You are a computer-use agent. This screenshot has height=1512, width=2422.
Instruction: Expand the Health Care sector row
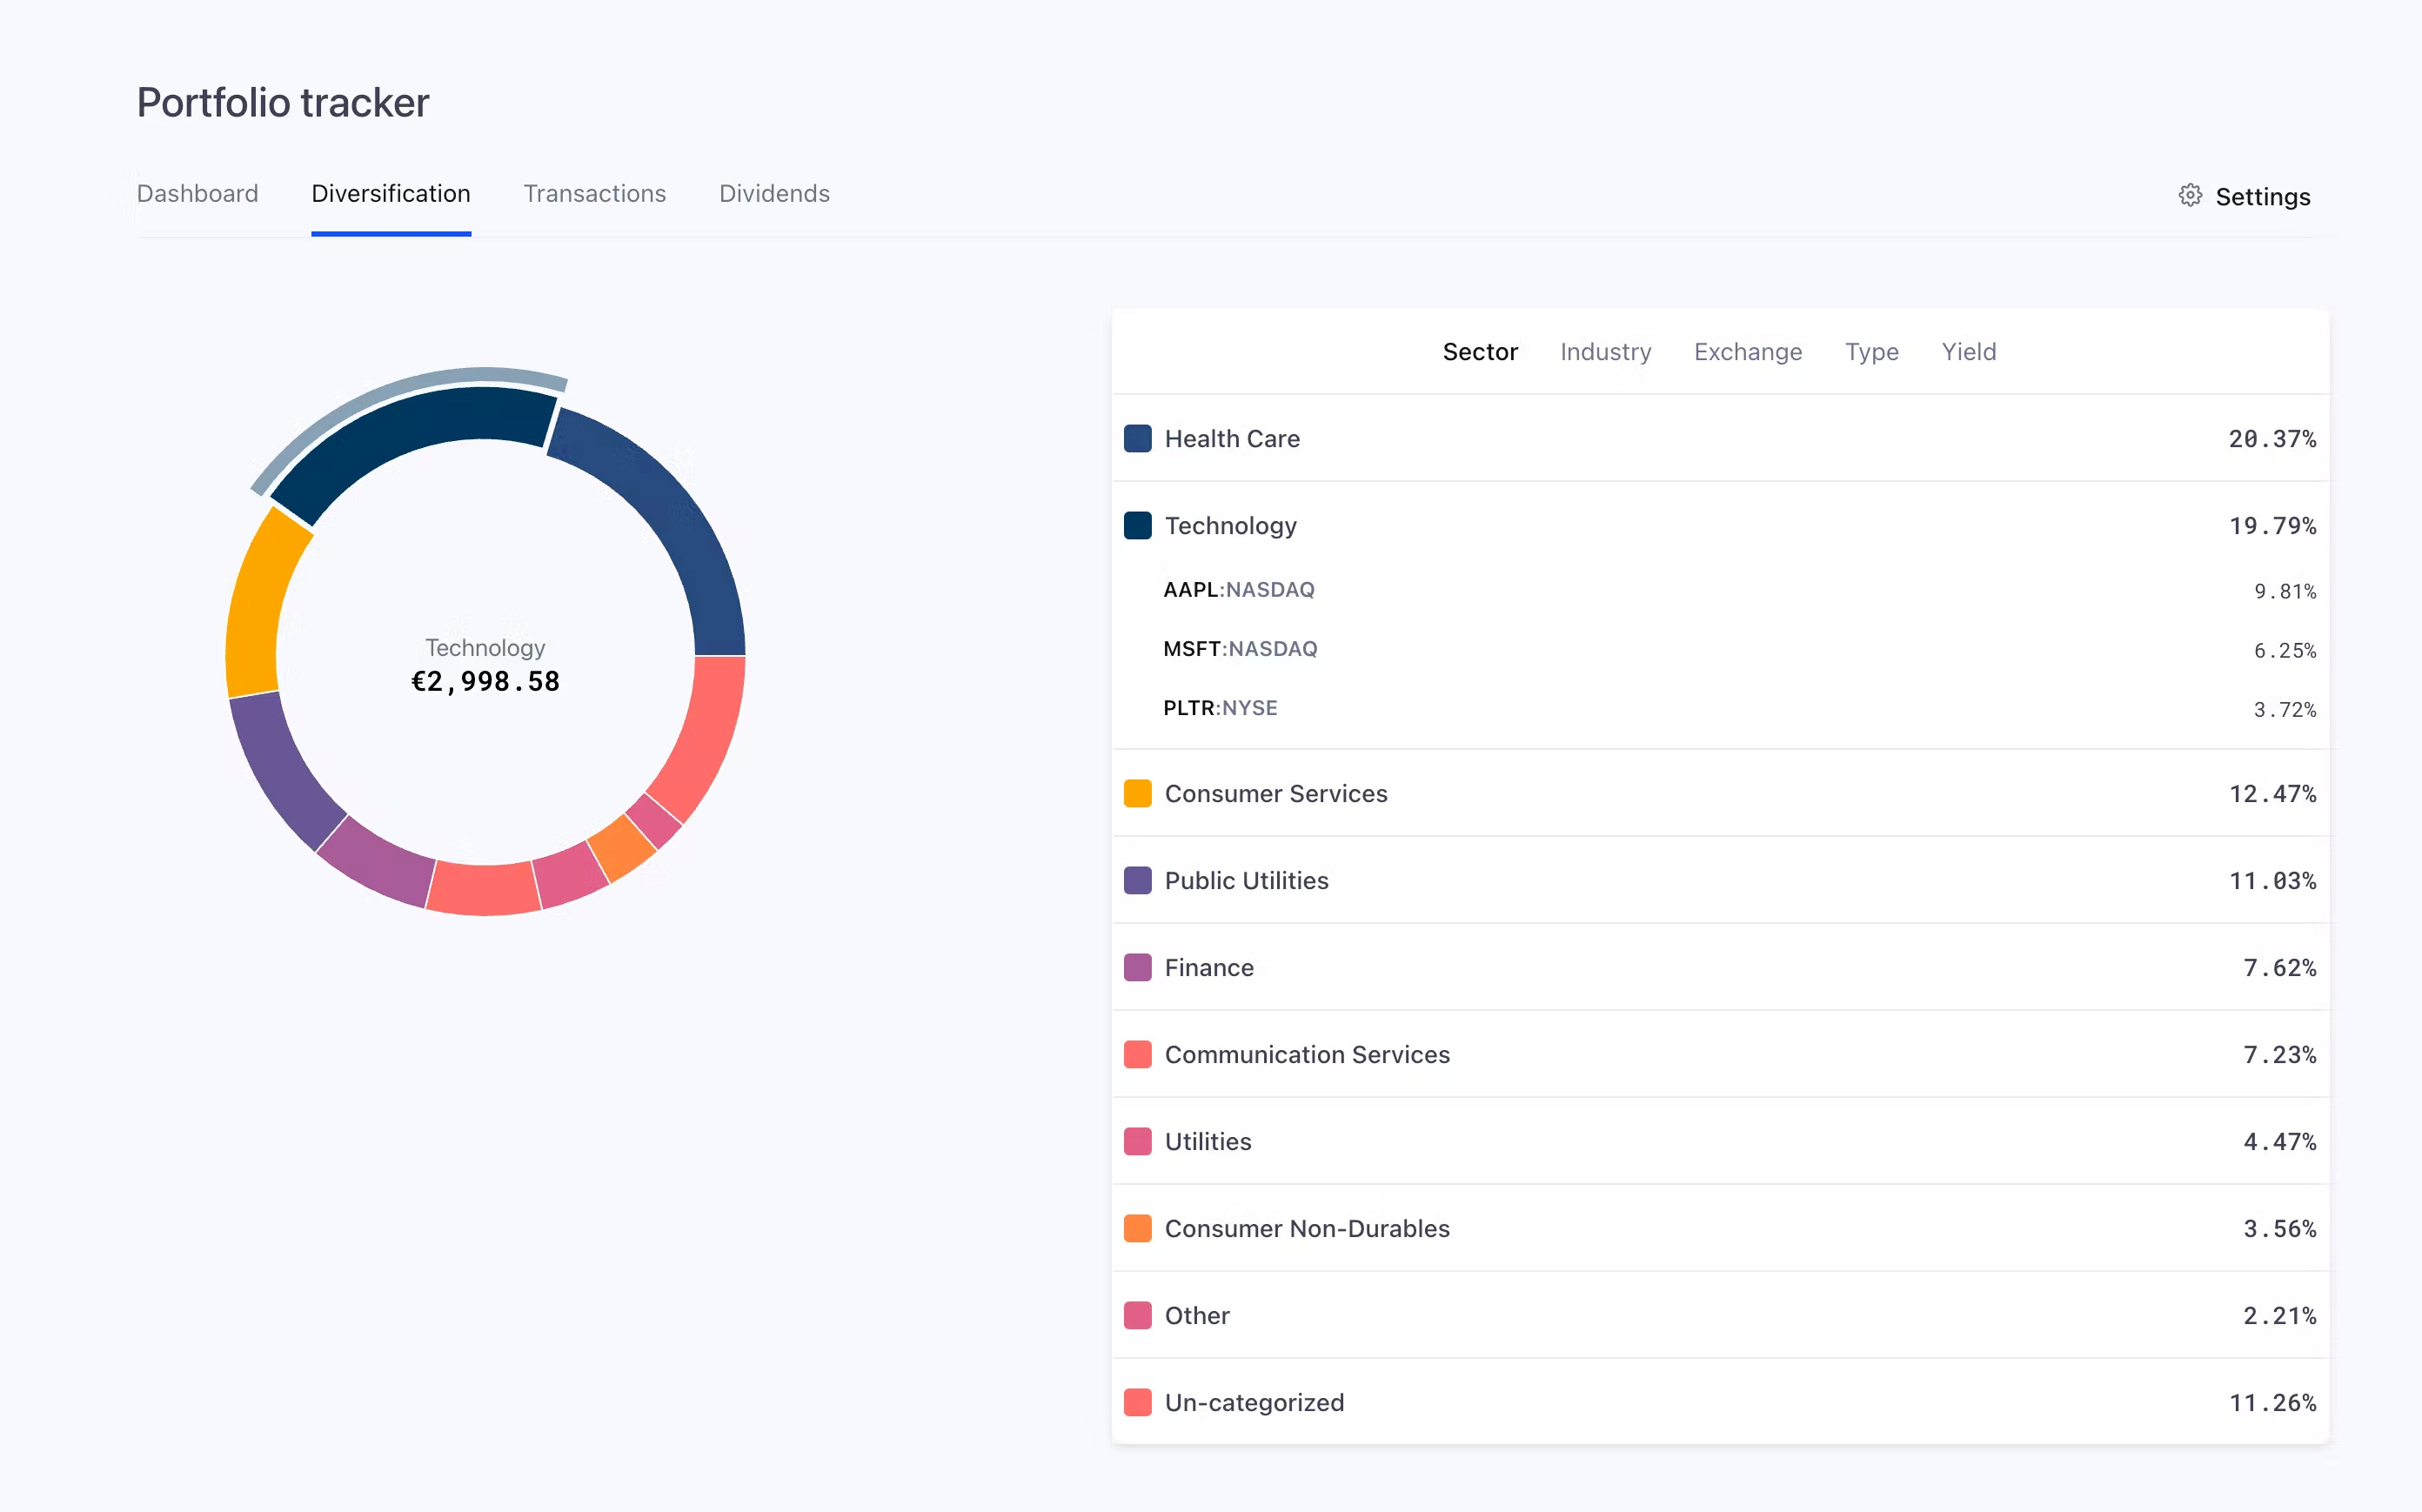coord(1232,439)
